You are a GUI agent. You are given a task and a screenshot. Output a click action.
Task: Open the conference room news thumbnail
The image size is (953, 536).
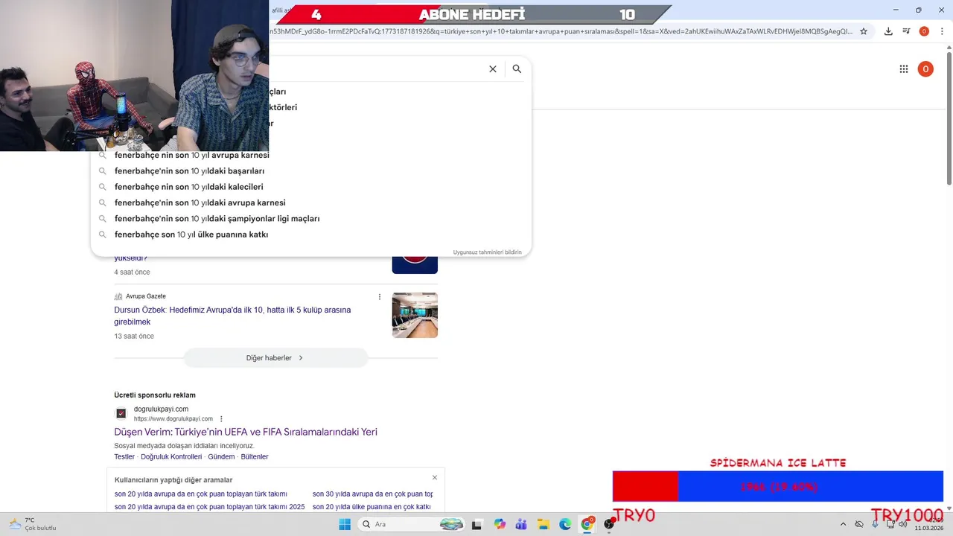[x=415, y=315]
